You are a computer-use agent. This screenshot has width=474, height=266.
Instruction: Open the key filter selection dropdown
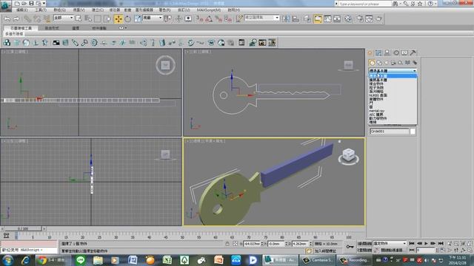390,243
